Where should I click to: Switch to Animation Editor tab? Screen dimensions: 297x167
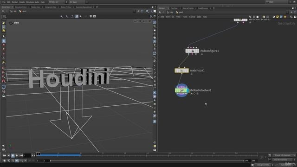pos(21,7)
